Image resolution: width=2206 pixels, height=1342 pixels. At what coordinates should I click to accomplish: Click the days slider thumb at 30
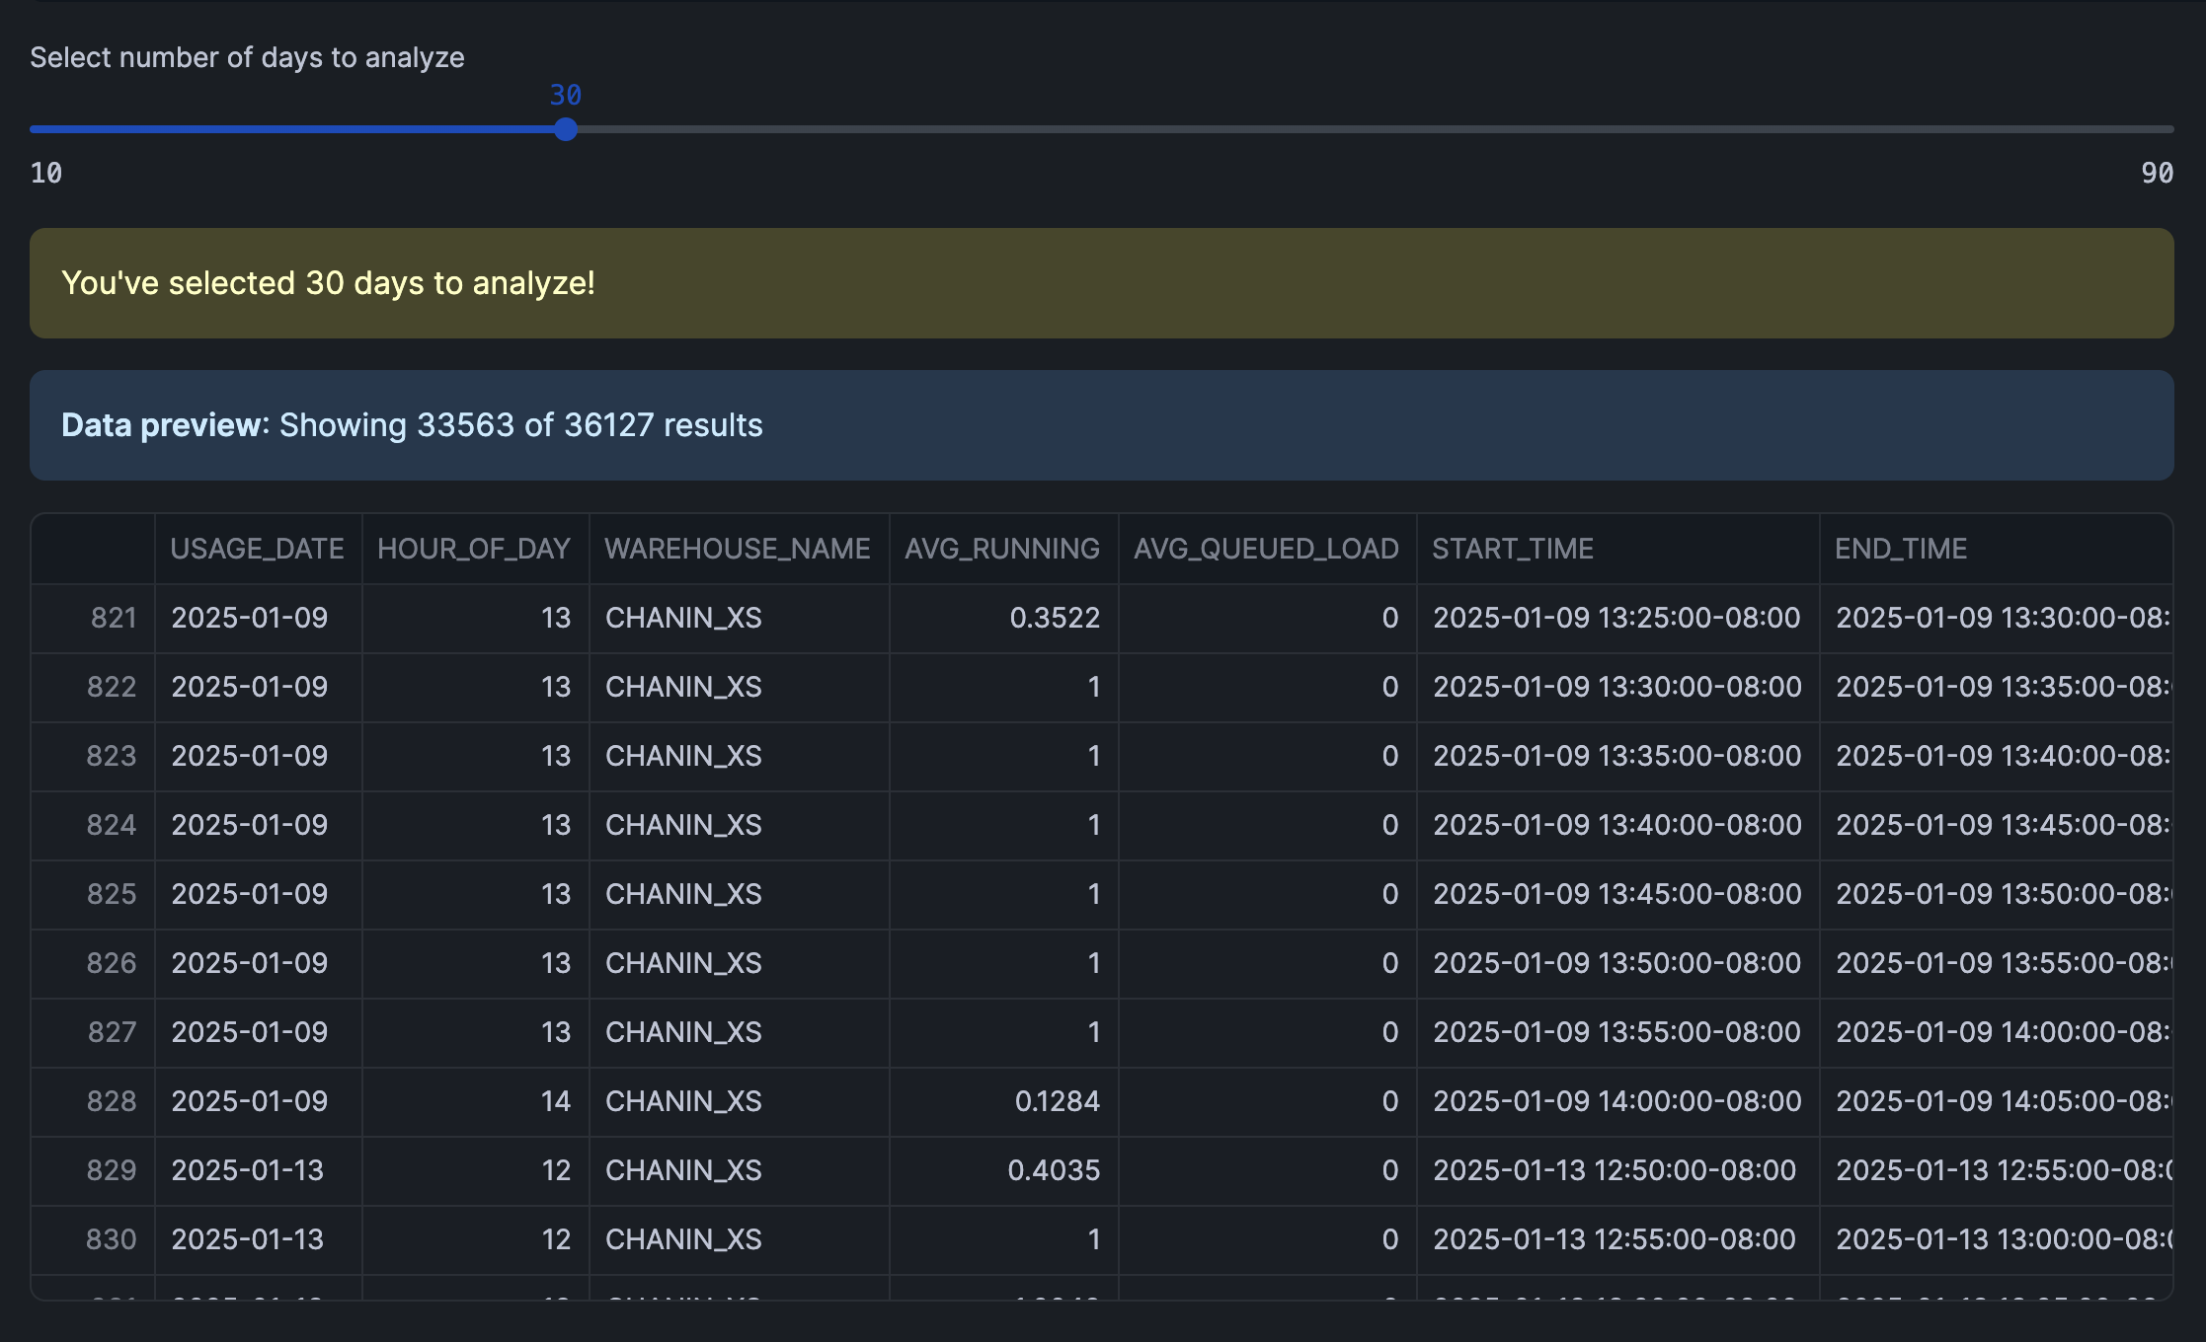pos(565,129)
